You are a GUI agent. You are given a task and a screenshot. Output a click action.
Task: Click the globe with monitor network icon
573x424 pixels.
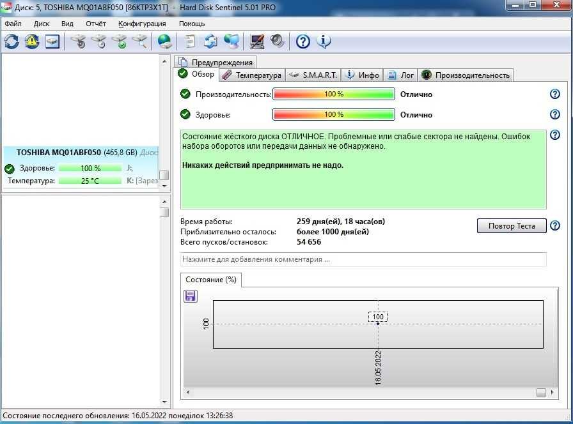(x=232, y=42)
